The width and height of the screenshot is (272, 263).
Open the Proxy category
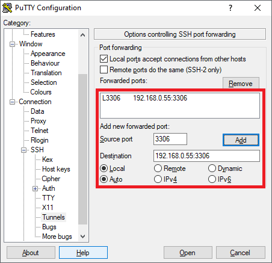pos(39,121)
